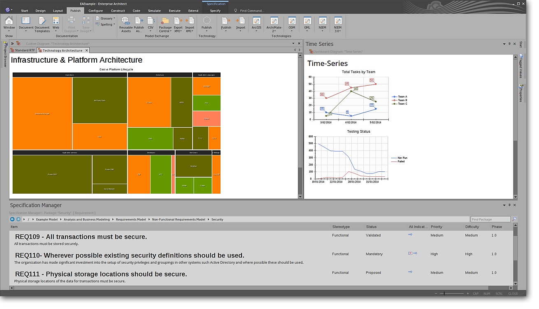The width and height of the screenshot is (539, 309).
Task: Switch to the Configure ribbon tab
Action: coord(95,11)
